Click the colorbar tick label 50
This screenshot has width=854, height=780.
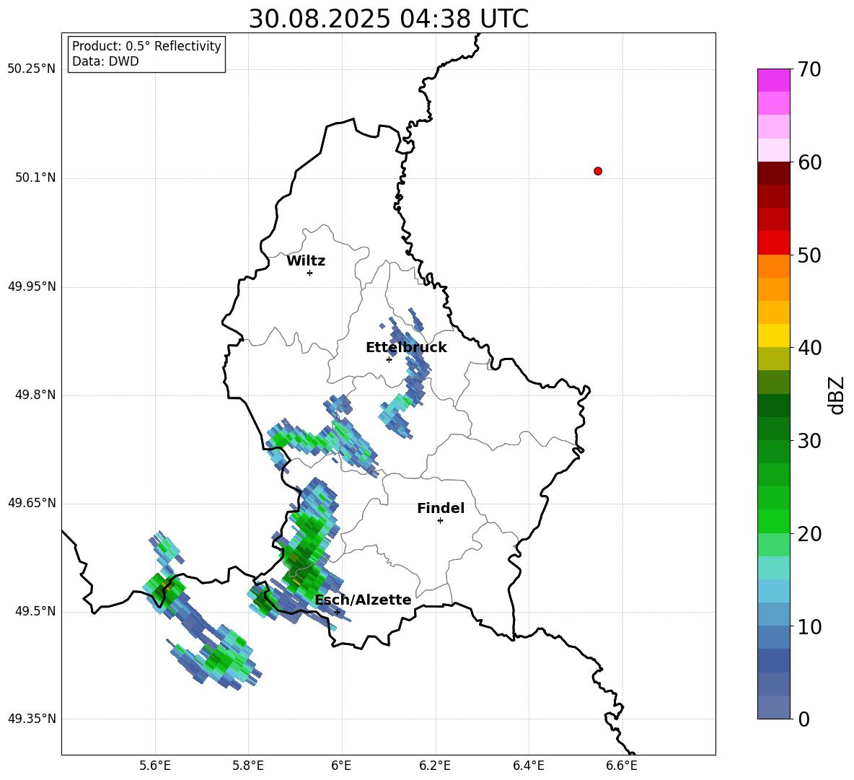click(x=809, y=255)
